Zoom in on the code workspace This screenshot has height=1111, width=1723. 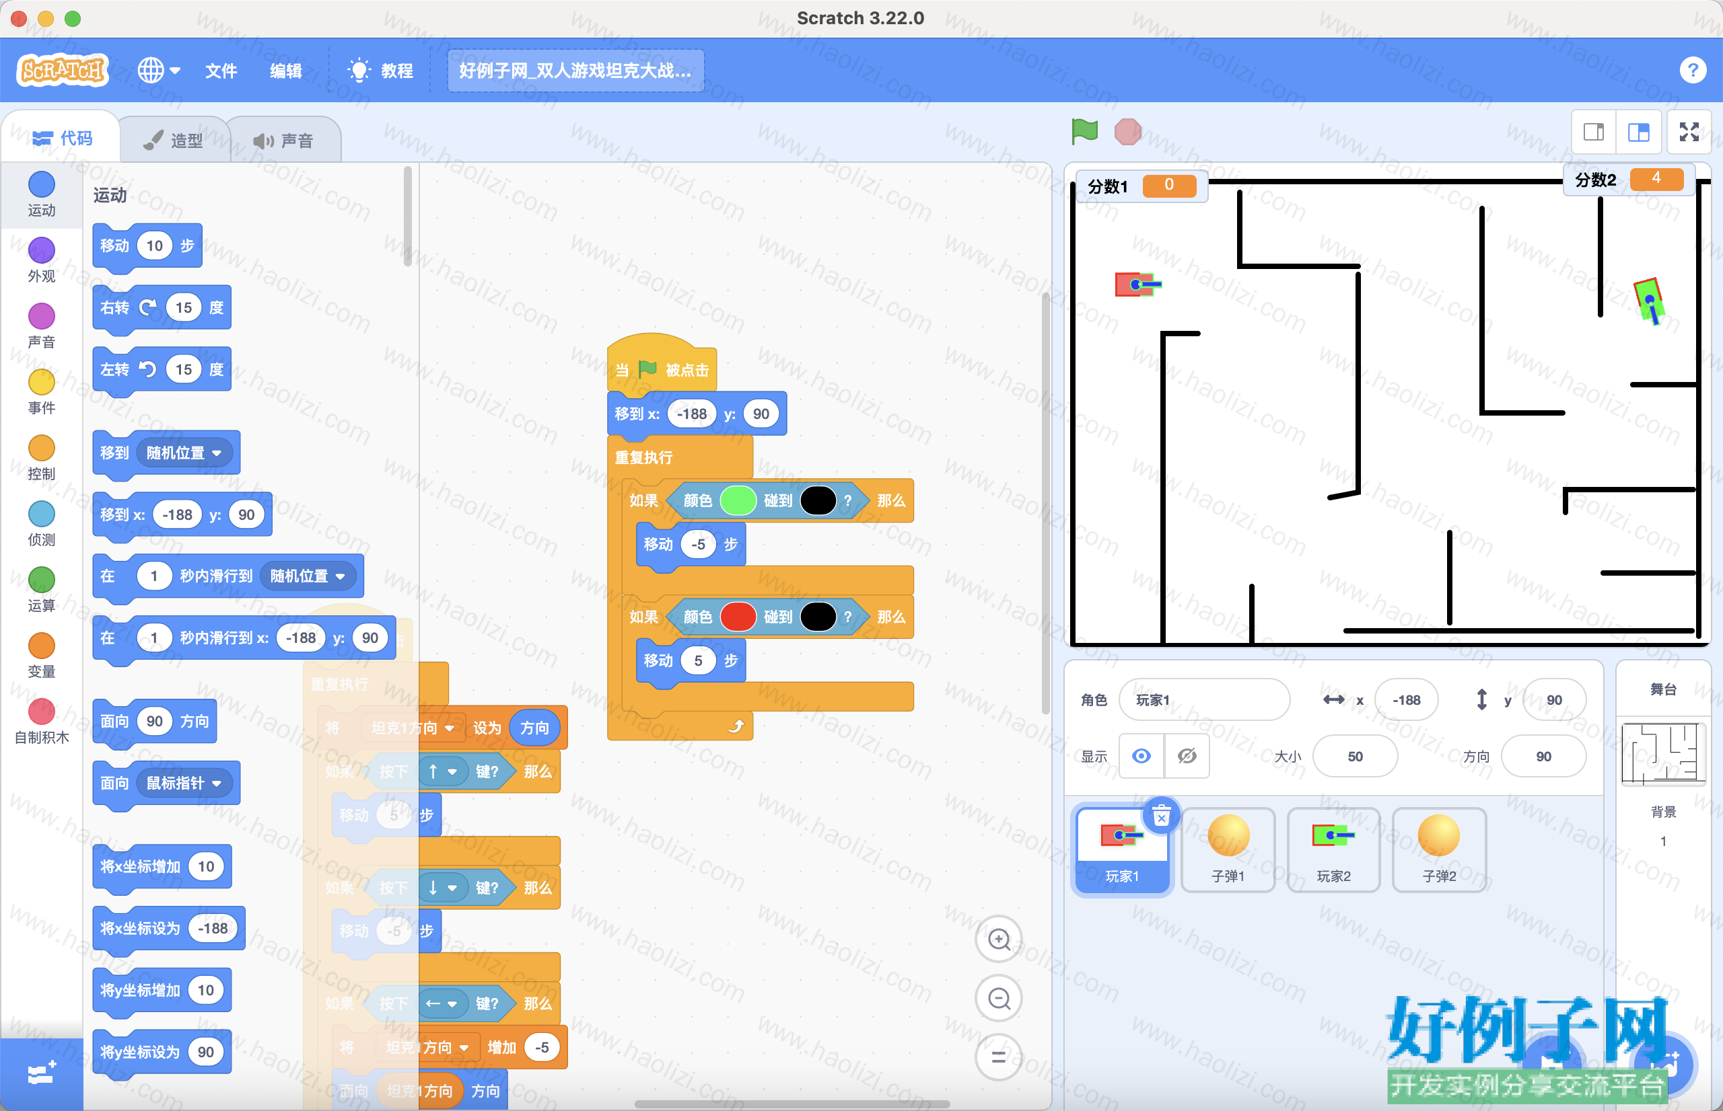pos(999,940)
